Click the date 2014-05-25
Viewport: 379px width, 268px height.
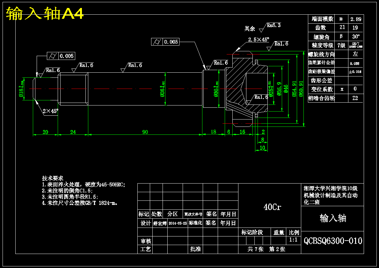(178, 223)
